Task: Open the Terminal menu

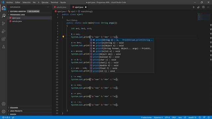Action: point(54,2)
